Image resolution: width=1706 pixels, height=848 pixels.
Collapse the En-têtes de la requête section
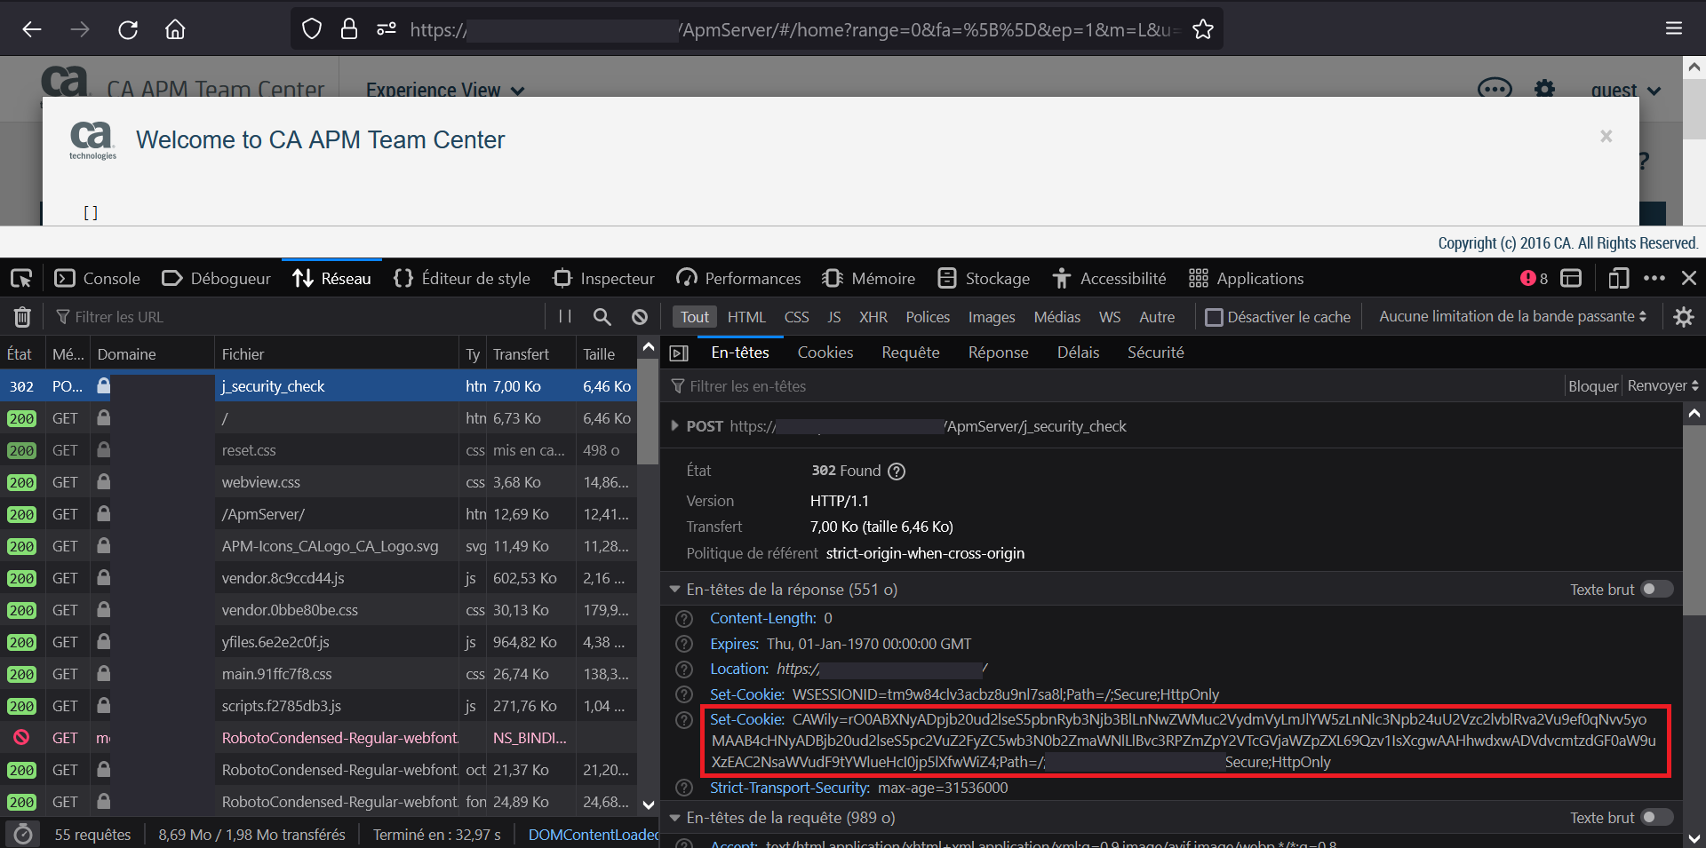pos(675,818)
